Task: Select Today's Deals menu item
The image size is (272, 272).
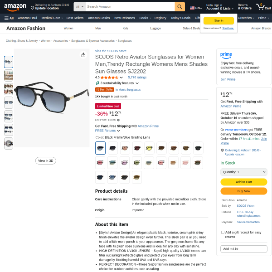Action: tap(180, 18)
